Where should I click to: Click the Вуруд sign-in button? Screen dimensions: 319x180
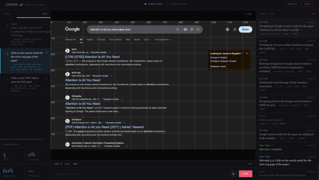245,29
